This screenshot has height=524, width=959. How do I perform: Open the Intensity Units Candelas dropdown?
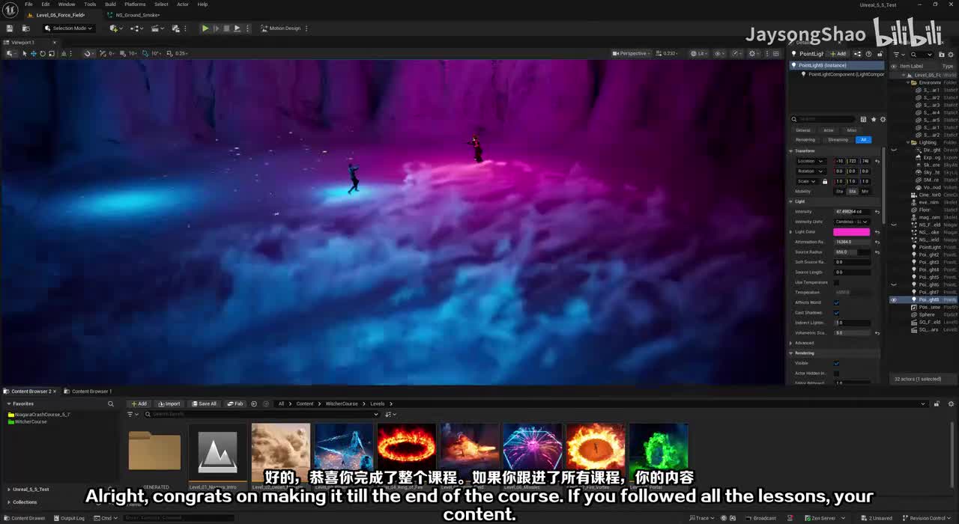pyautogui.click(x=853, y=222)
